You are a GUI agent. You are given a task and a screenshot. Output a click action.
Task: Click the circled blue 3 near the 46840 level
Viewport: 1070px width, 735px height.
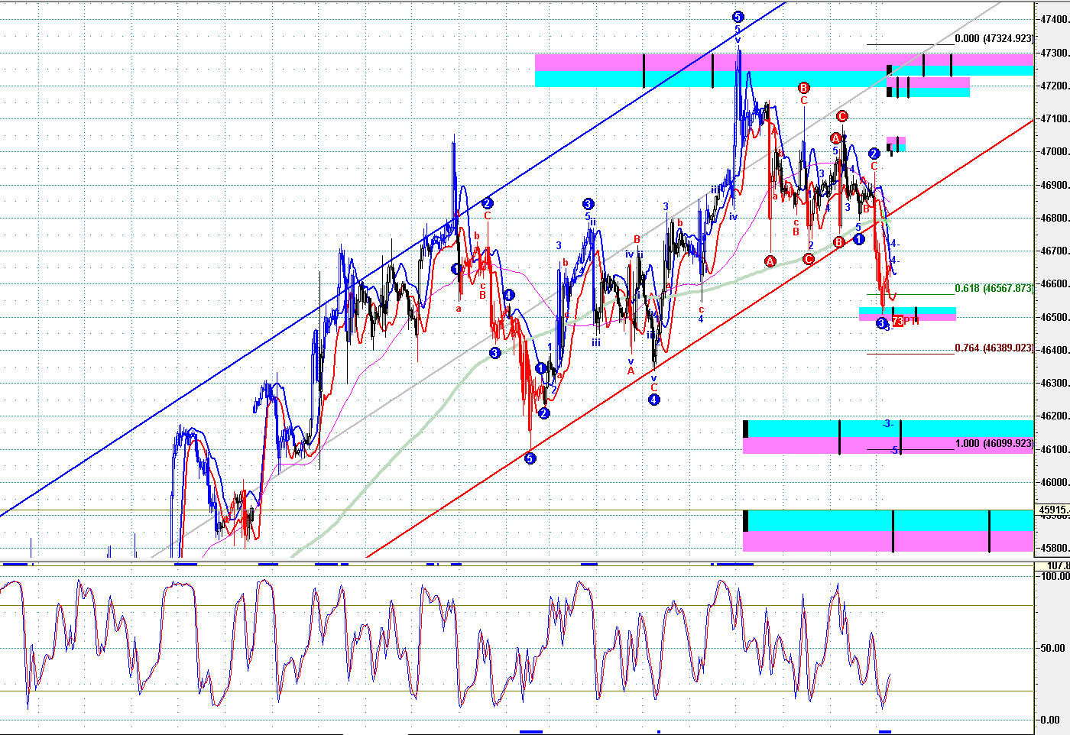(x=588, y=204)
